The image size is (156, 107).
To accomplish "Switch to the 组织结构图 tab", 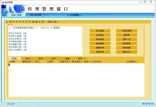I will (36, 15).
